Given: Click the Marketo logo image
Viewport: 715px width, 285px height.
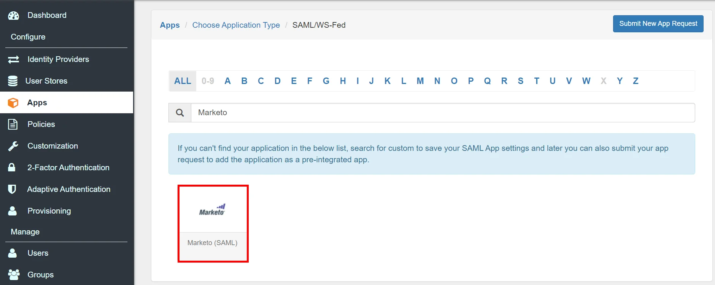Looking at the screenshot, I should [212, 210].
